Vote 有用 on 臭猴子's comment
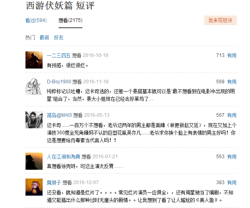 coord(232,182)
